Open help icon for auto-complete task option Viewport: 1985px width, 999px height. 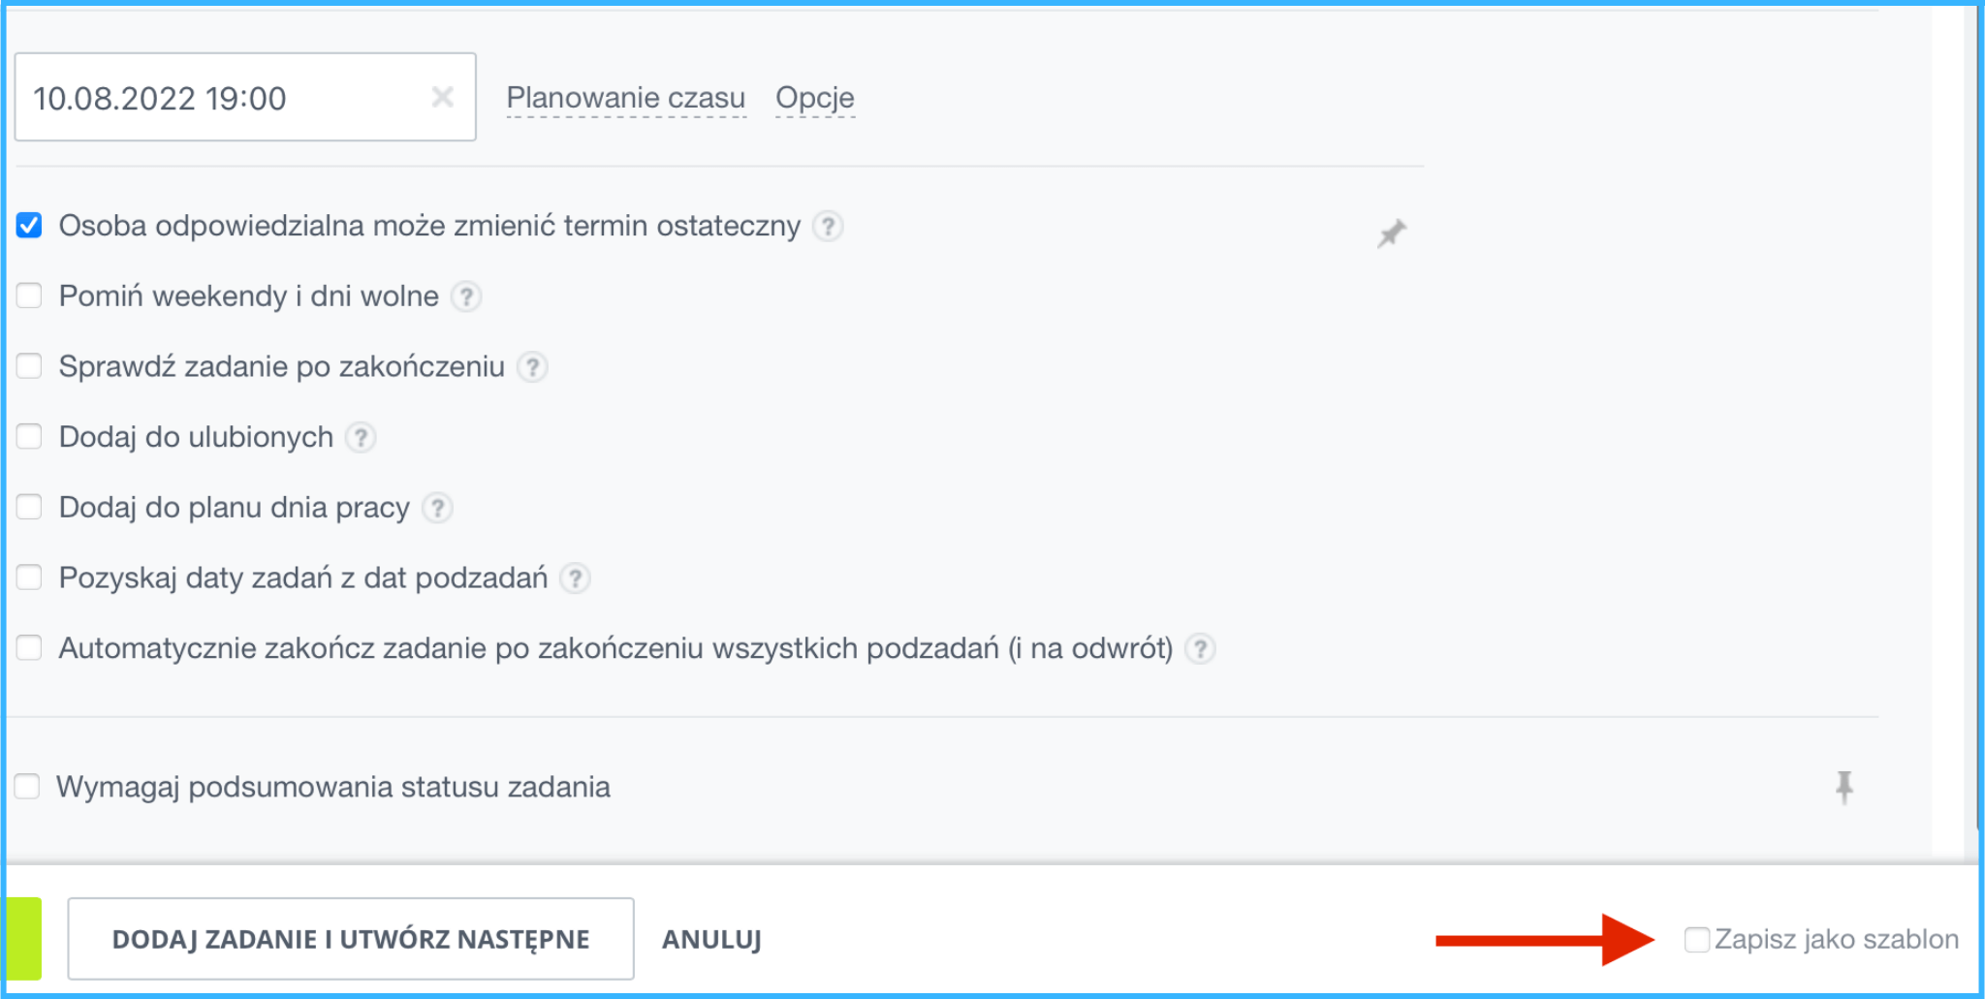pos(1200,648)
